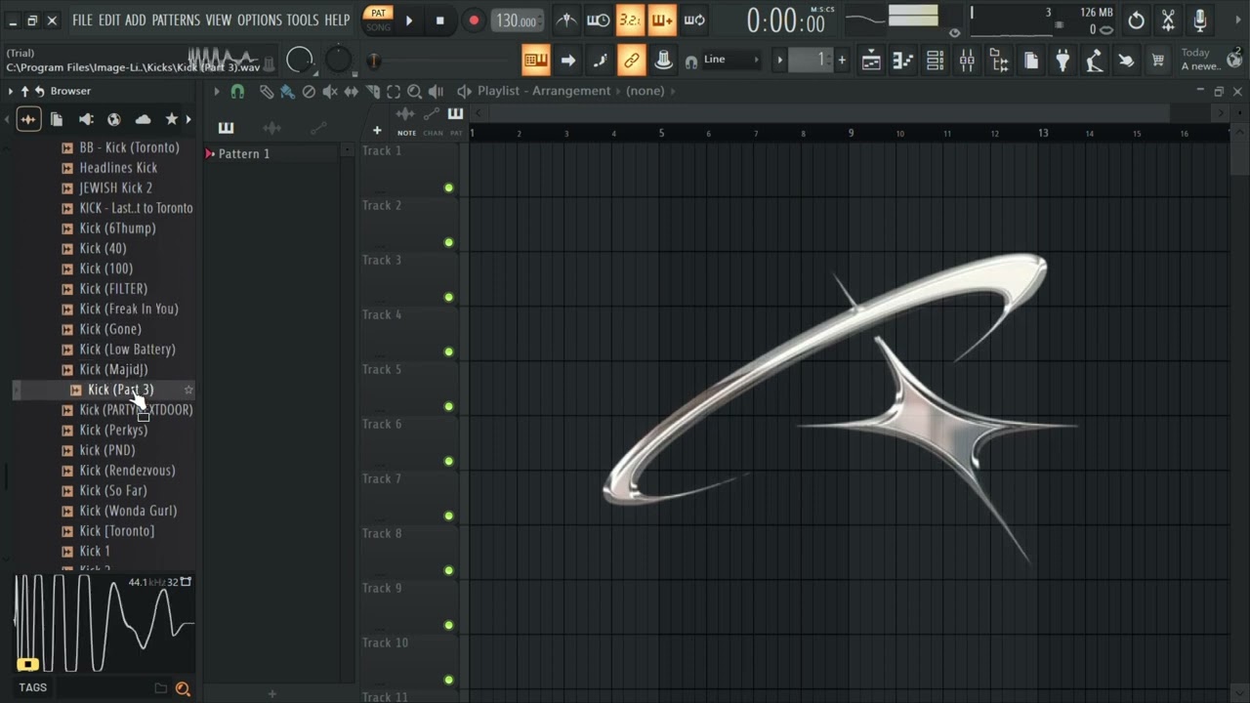Image resolution: width=1250 pixels, height=703 pixels.
Task: Select the playlist Zoom tool
Action: (415, 91)
